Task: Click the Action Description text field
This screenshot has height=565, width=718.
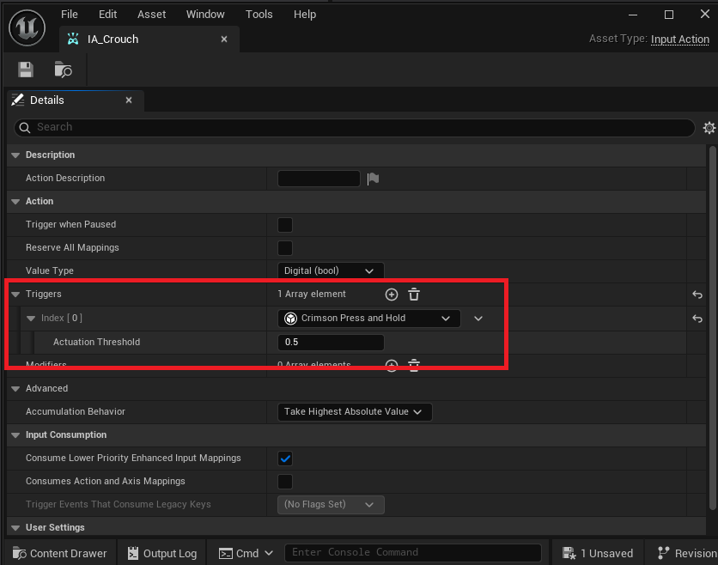Action: point(319,179)
